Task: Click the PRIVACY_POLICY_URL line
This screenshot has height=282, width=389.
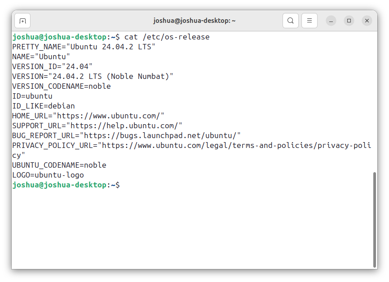Action: pos(191,150)
